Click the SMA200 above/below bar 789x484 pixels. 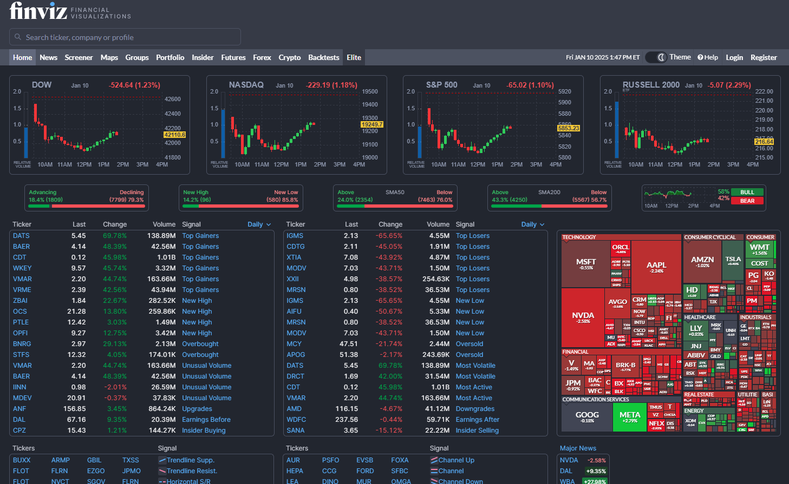click(550, 206)
